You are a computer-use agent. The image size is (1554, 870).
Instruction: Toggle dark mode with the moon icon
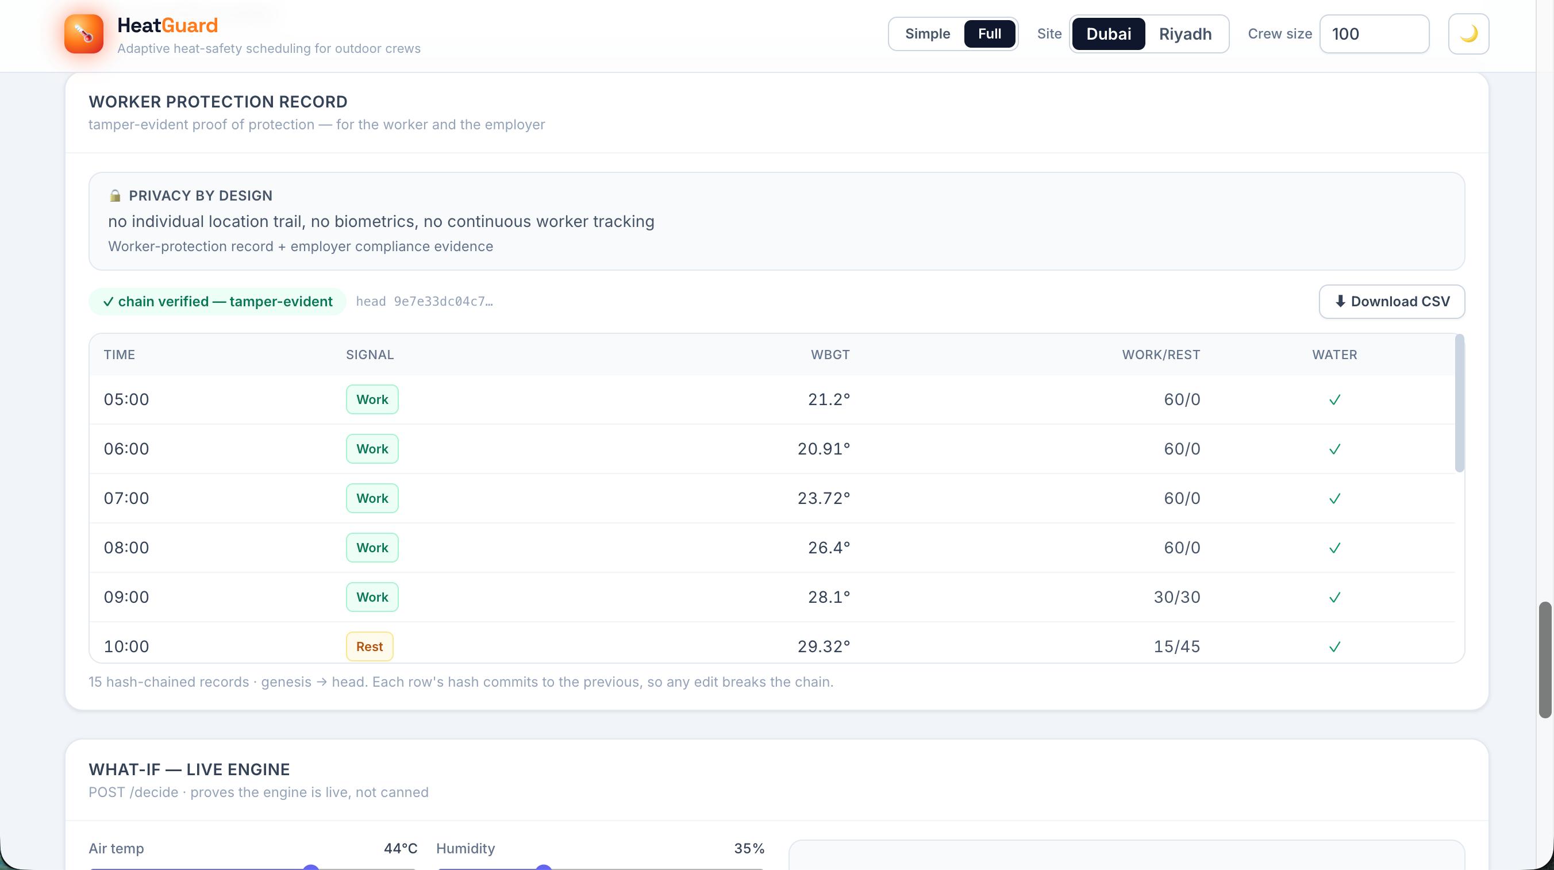click(1468, 34)
